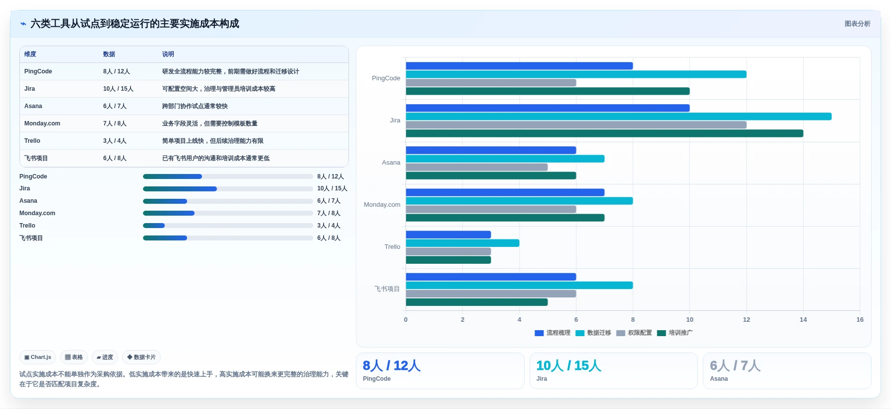Click the Asana progress bar
This screenshot has height=409, width=891.
pos(228,201)
